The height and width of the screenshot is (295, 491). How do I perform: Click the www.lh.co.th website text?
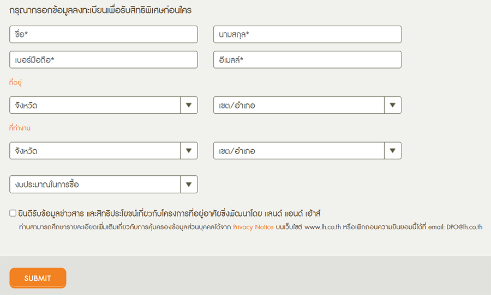(324, 227)
